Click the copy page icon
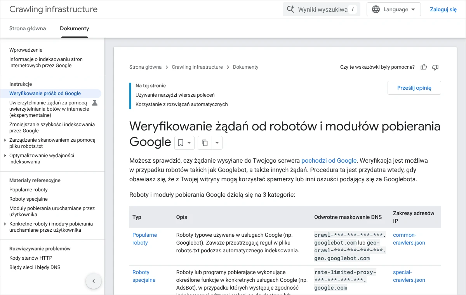Screen dimensions: 466x295 (x=205, y=143)
